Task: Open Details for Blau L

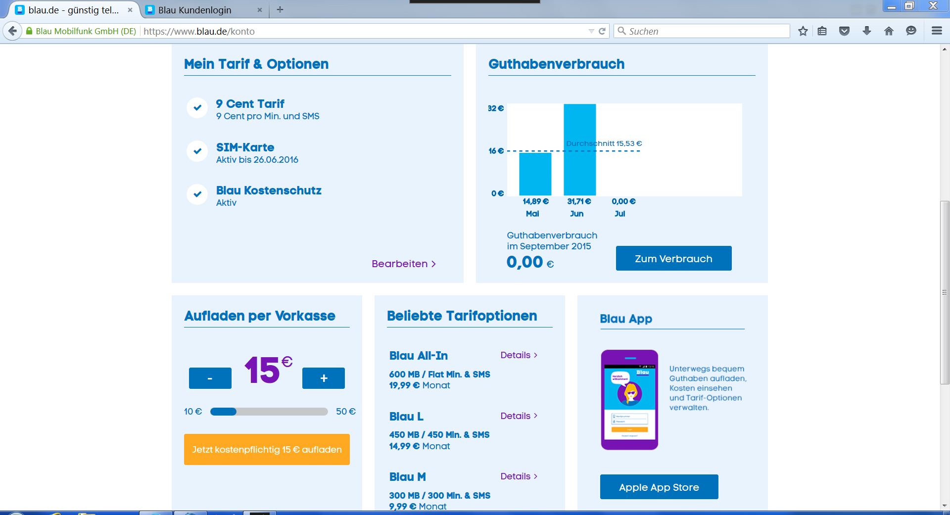Action: pos(519,416)
